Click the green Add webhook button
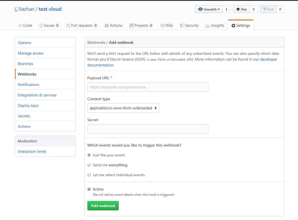The height and width of the screenshot is (220, 298). [x=103, y=206]
